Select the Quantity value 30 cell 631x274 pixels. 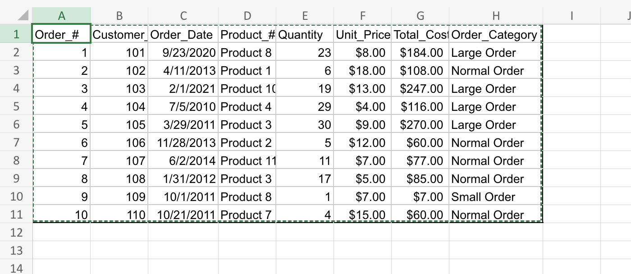305,124
